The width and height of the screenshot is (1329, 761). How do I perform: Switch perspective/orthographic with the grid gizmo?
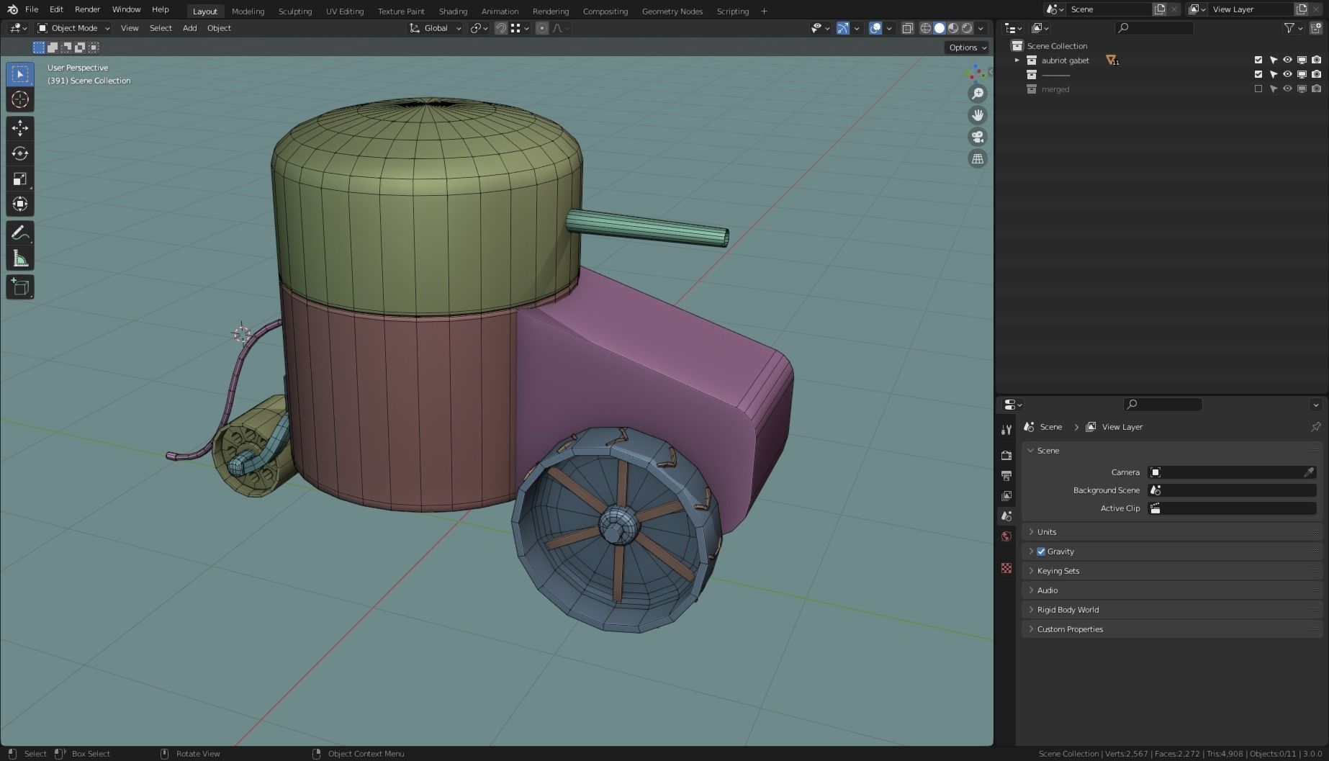click(x=978, y=158)
